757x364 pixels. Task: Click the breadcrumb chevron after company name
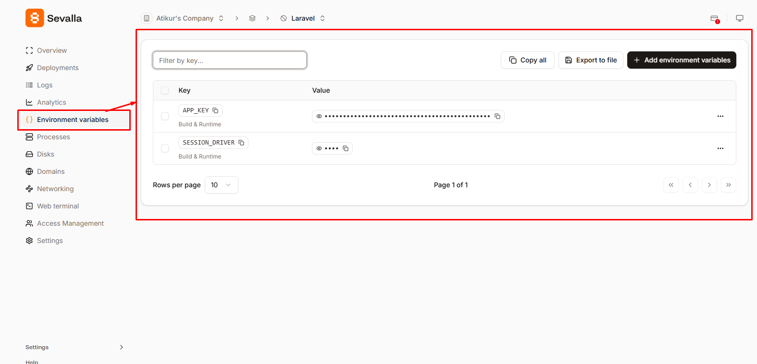coord(237,18)
